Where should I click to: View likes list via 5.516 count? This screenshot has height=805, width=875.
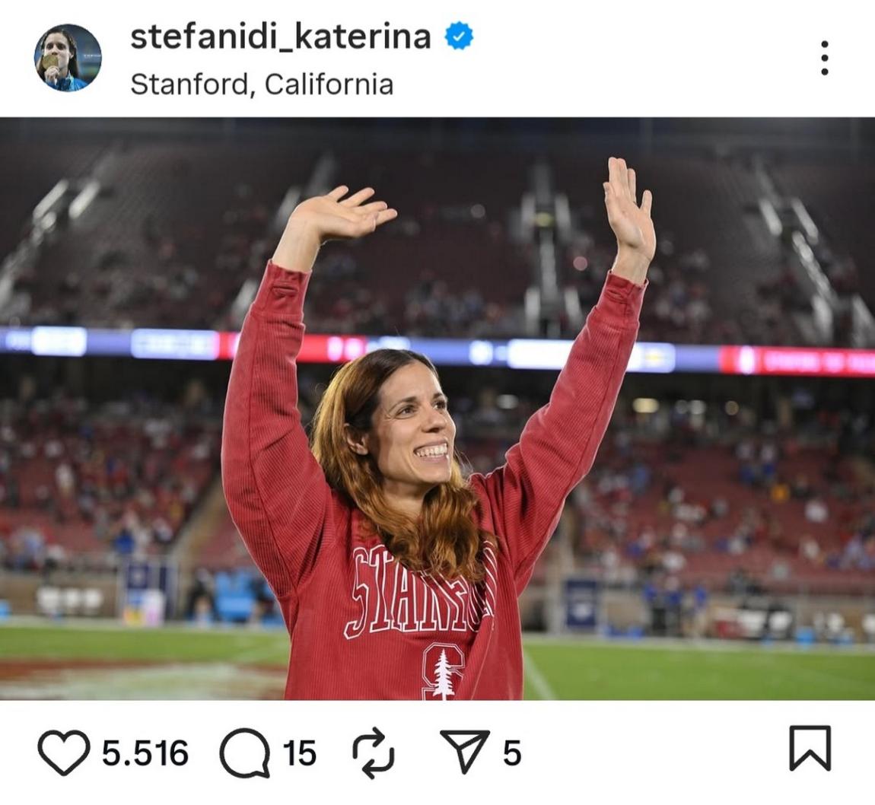145,753
